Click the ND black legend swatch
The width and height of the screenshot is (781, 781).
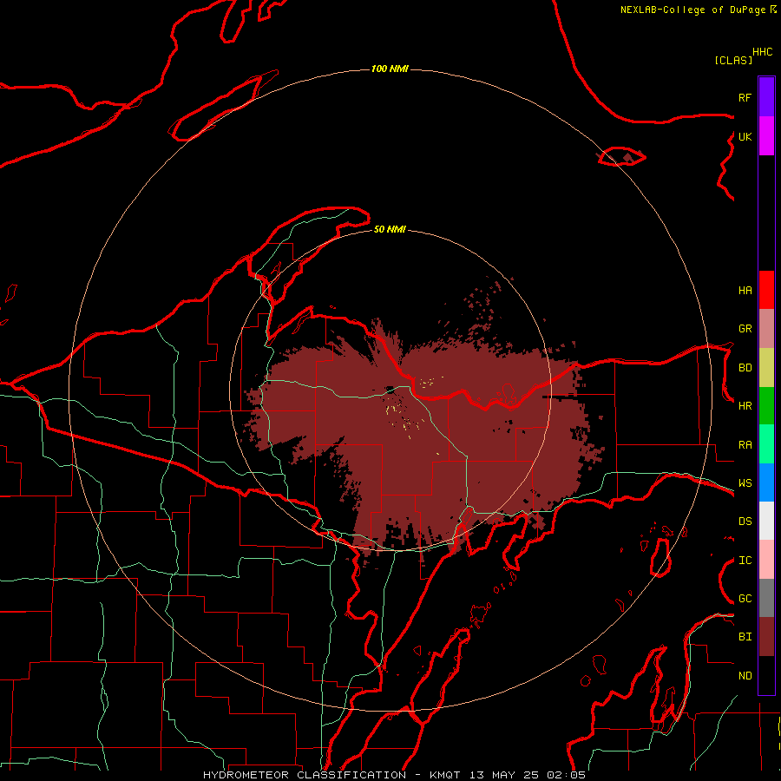[x=766, y=675]
